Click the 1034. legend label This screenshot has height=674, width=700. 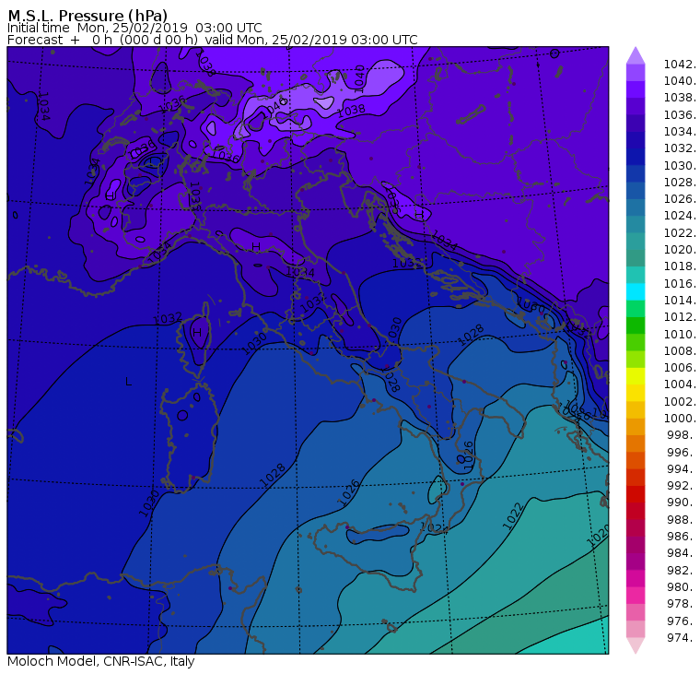[x=680, y=132]
